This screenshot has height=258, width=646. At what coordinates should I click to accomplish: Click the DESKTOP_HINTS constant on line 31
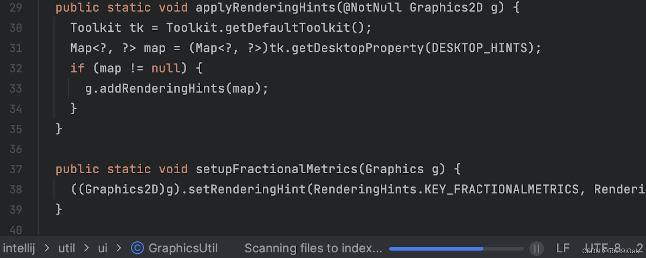point(480,48)
